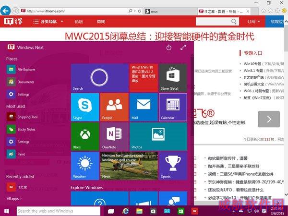The height and width of the screenshot is (216, 288).
Task: Switch to the msn tab
Action: click(170, 12)
